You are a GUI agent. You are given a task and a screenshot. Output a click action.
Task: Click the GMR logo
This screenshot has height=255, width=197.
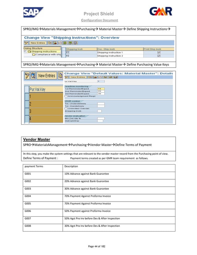pyautogui.click(x=161, y=11)
